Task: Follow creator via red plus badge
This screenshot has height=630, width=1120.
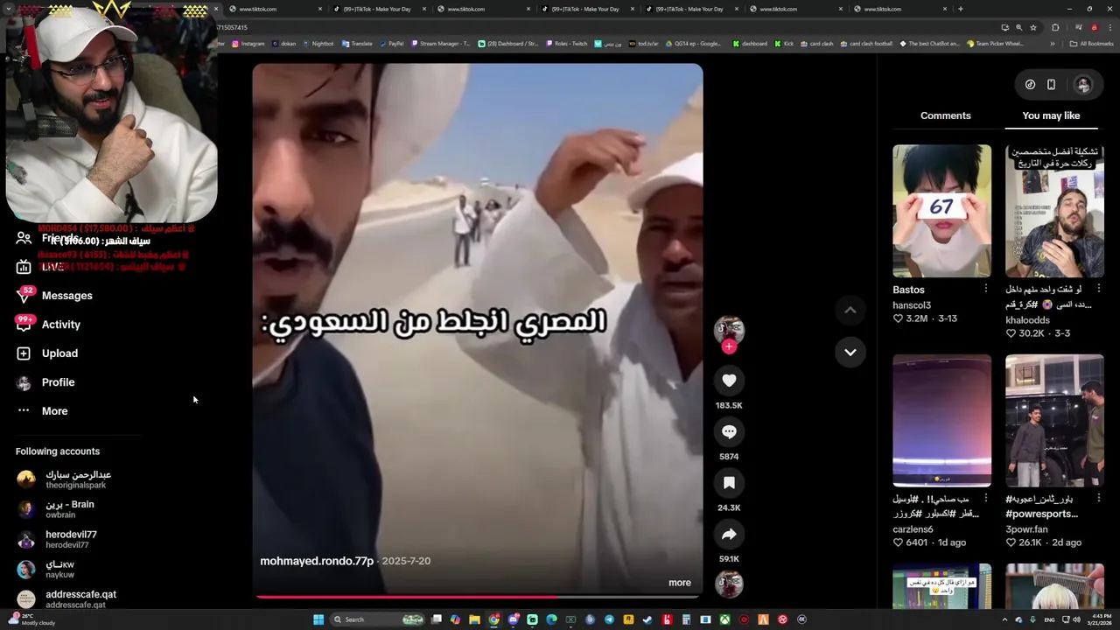Action: 729,346
